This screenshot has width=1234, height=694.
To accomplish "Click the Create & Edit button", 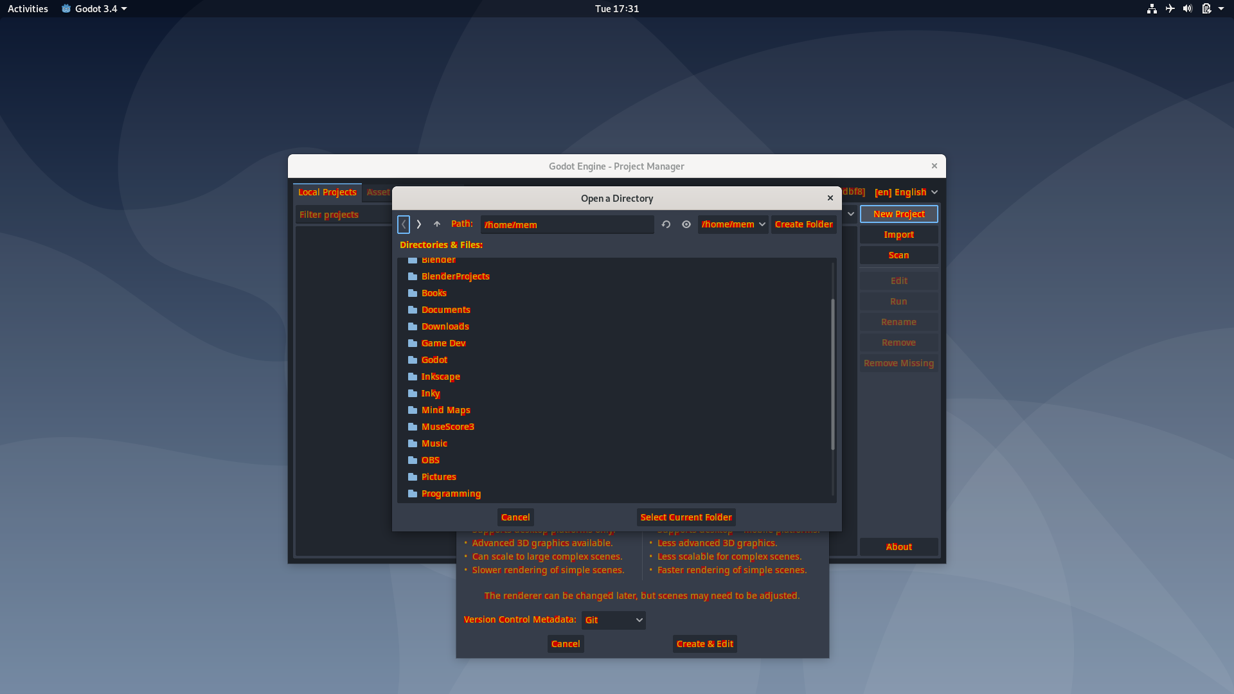I will (704, 643).
